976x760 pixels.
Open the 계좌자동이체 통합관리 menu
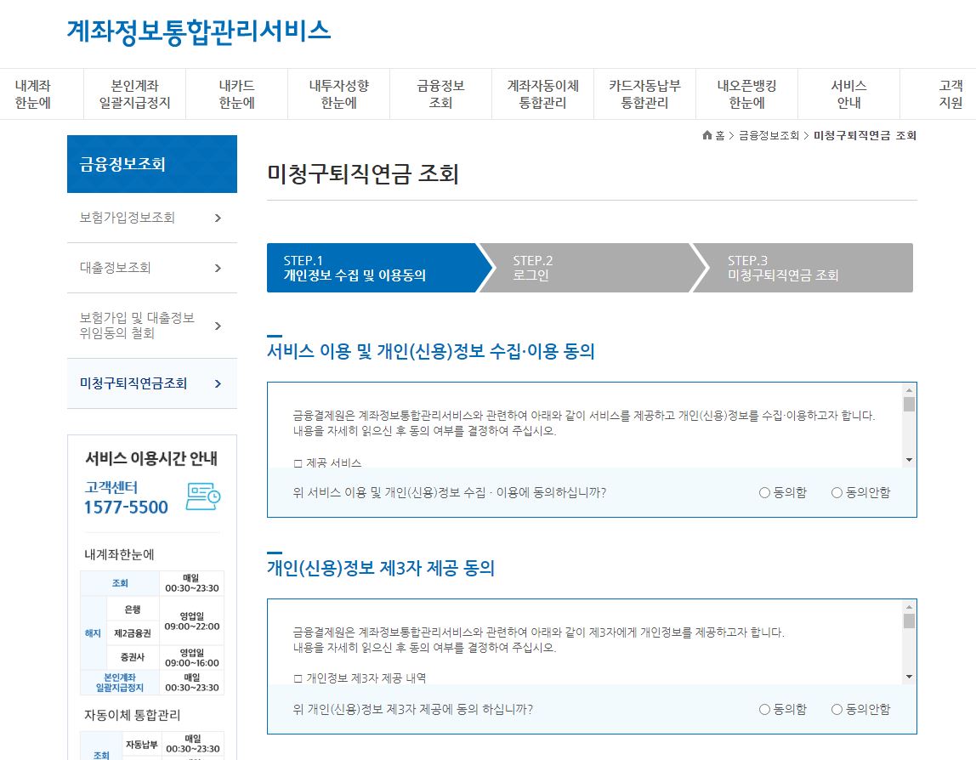(542, 93)
